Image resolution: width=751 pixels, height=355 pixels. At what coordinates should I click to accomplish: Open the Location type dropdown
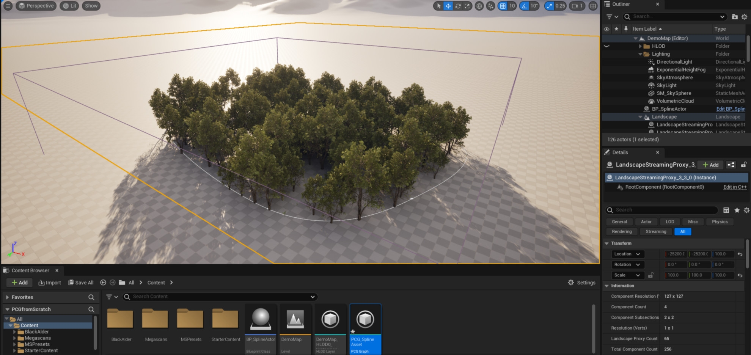click(627, 254)
